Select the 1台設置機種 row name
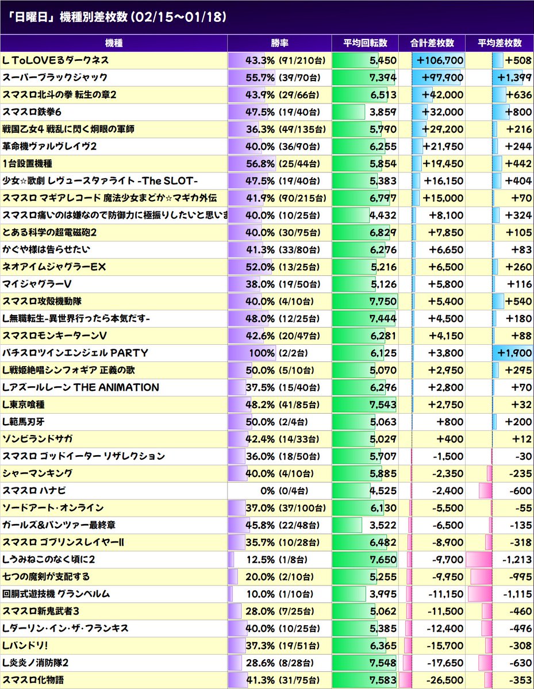 tap(27, 163)
